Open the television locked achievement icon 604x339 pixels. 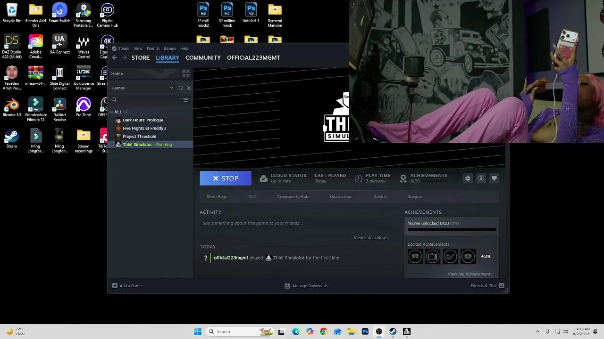point(433,257)
